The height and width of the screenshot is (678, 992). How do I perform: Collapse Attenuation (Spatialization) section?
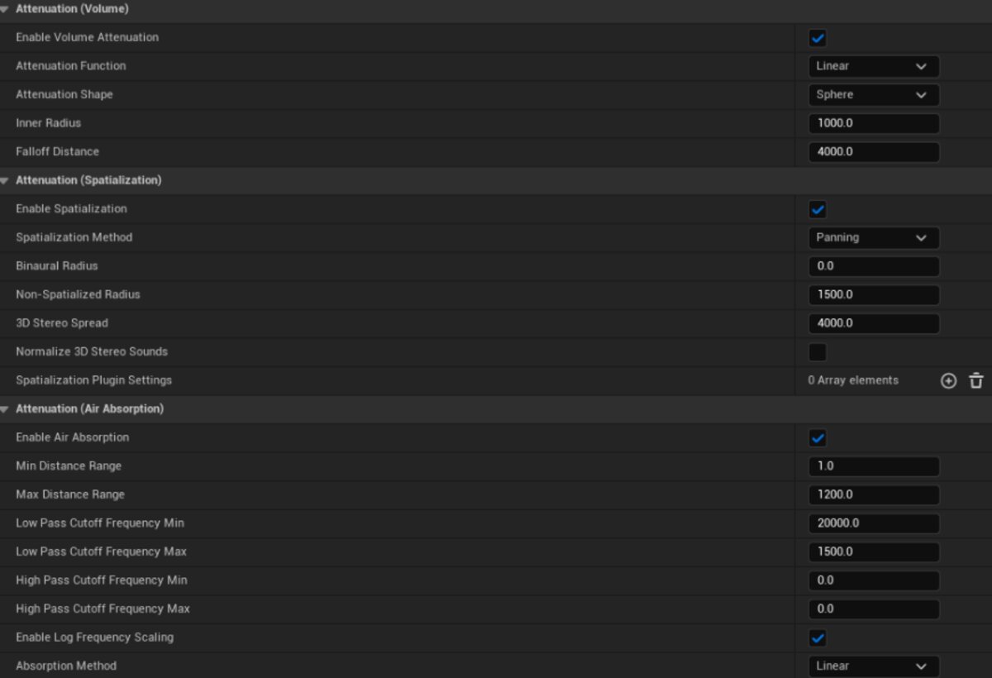point(5,180)
